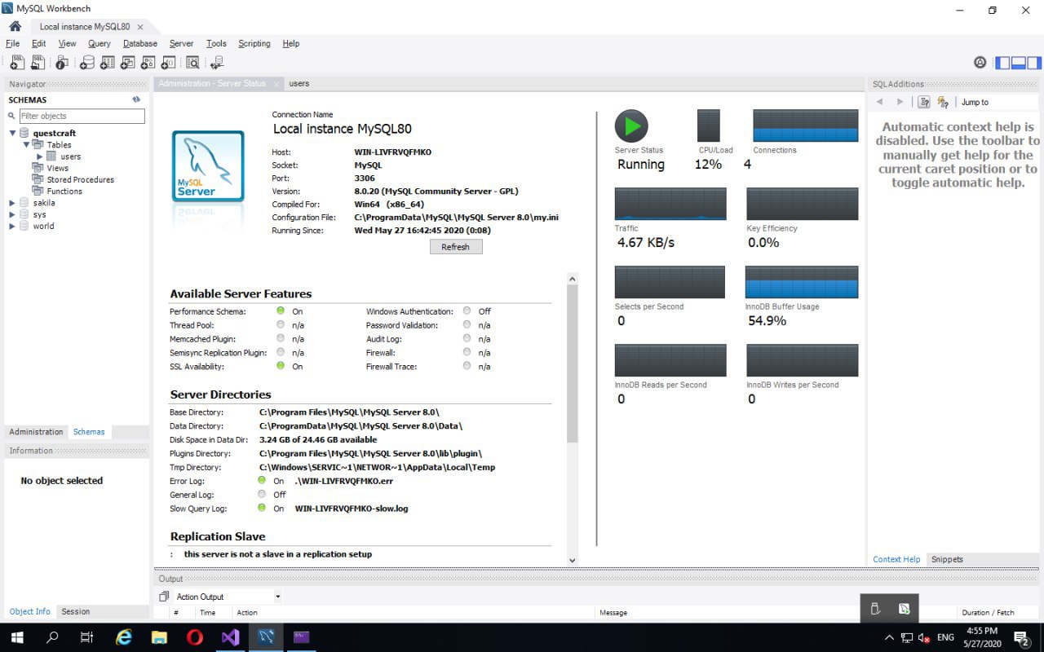The width and height of the screenshot is (1044, 652).
Task: Click the Output panel copy icon
Action: click(x=164, y=597)
